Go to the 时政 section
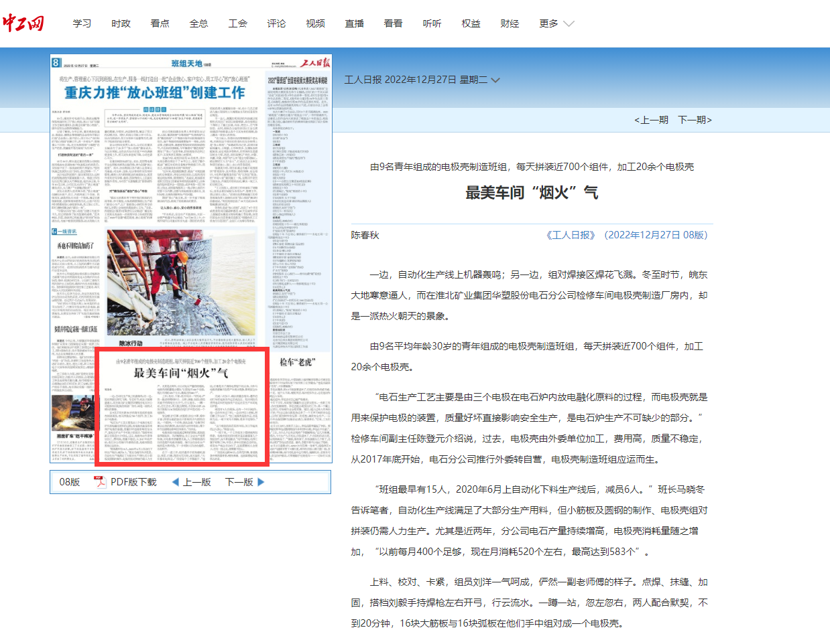 point(121,23)
